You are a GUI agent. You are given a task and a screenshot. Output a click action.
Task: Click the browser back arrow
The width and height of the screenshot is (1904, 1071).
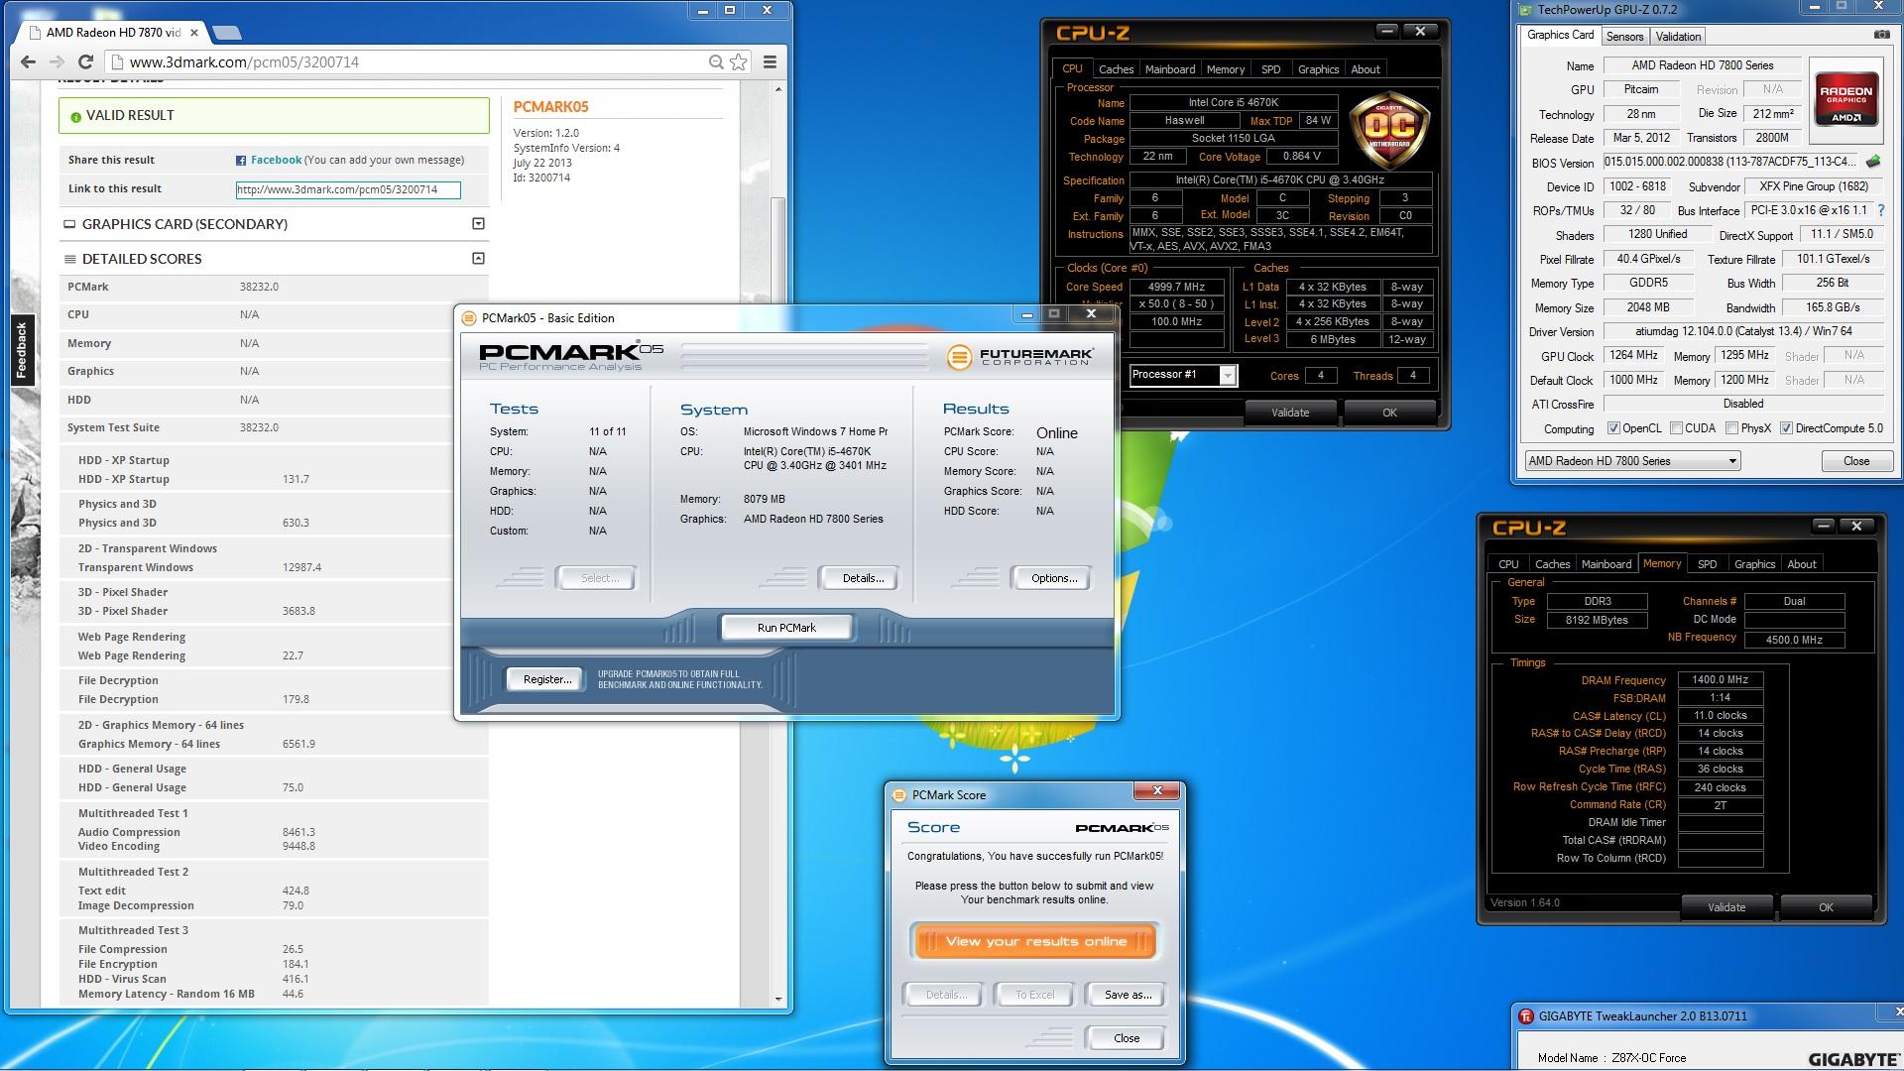tap(29, 61)
